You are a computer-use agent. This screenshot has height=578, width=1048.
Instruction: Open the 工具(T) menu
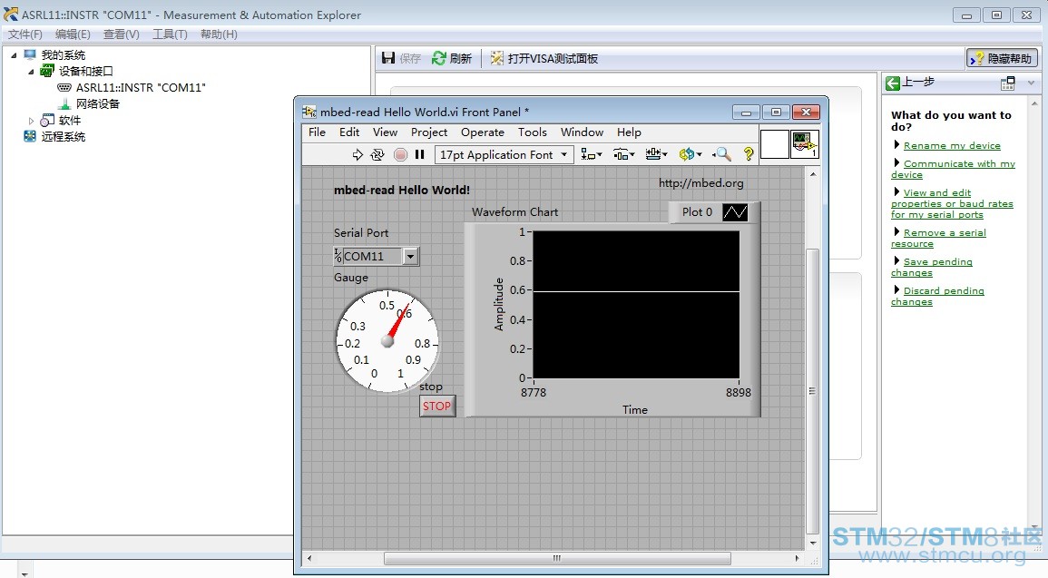coord(170,34)
